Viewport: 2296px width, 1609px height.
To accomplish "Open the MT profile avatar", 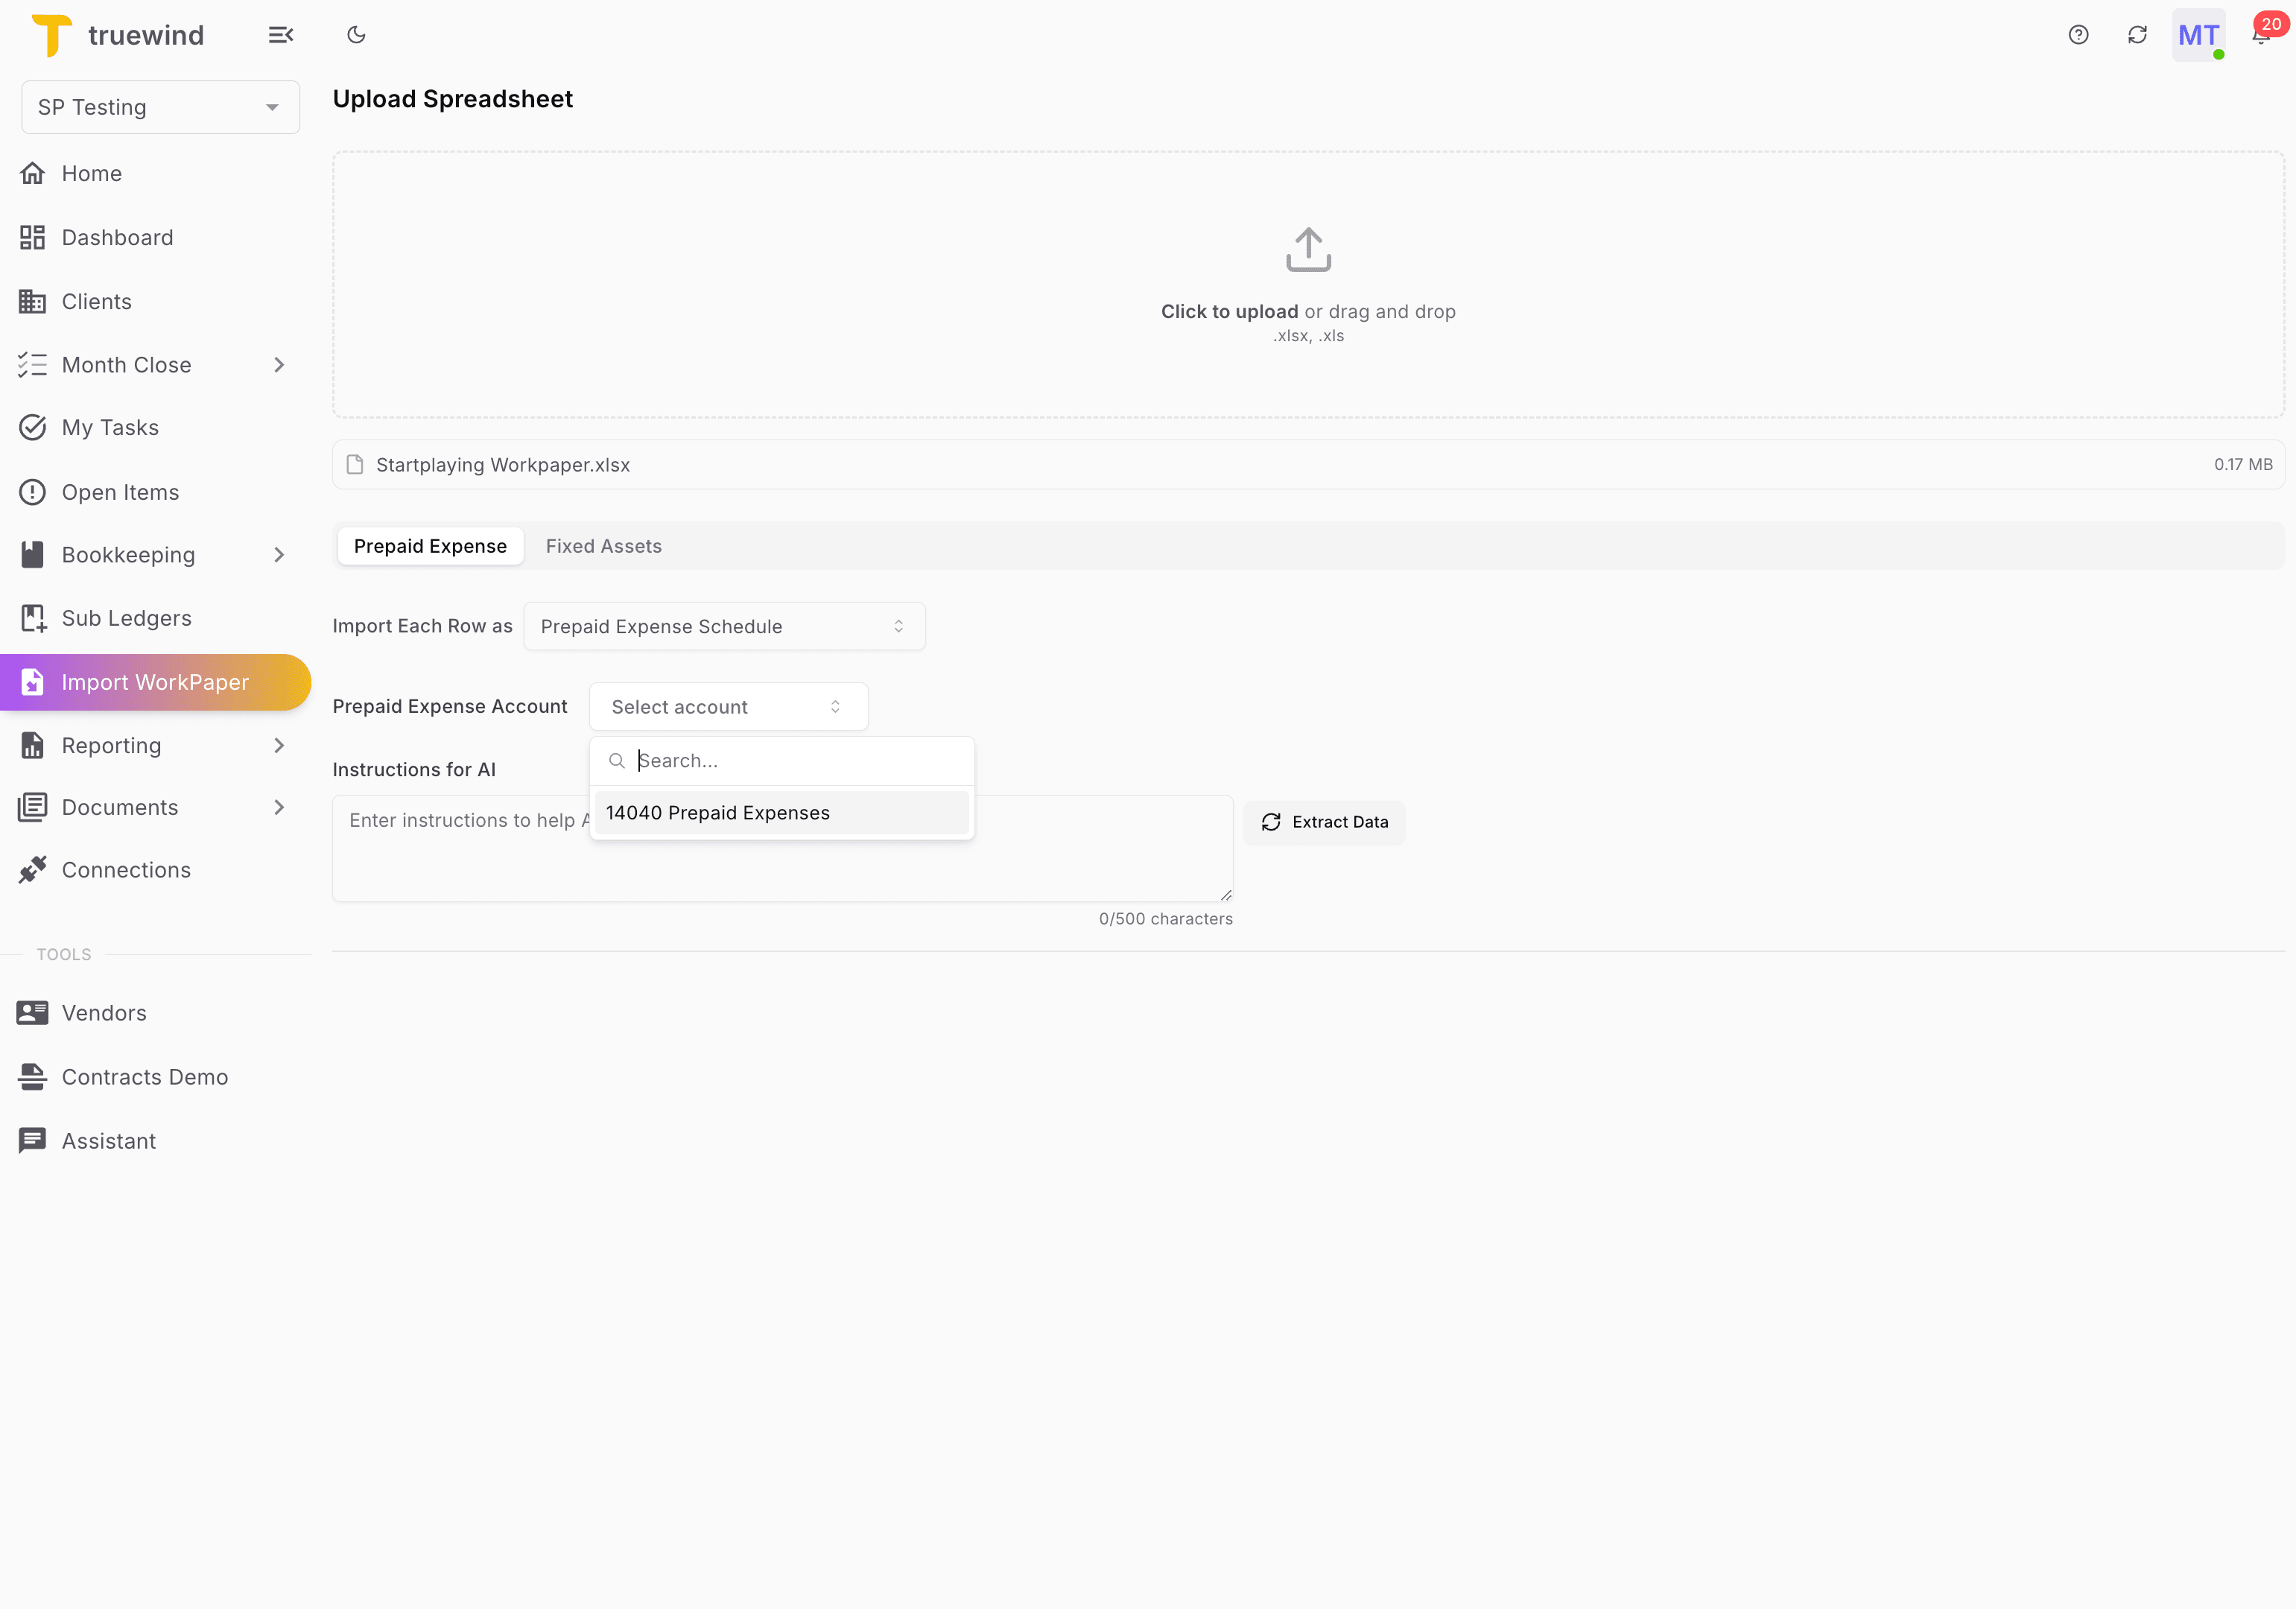I will [x=2198, y=34].
